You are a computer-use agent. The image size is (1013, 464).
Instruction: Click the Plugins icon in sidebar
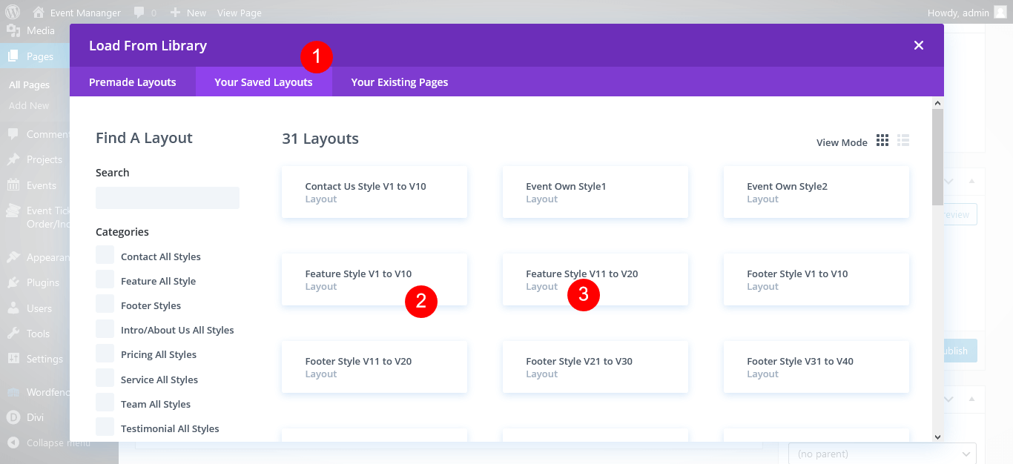(13, 282)
